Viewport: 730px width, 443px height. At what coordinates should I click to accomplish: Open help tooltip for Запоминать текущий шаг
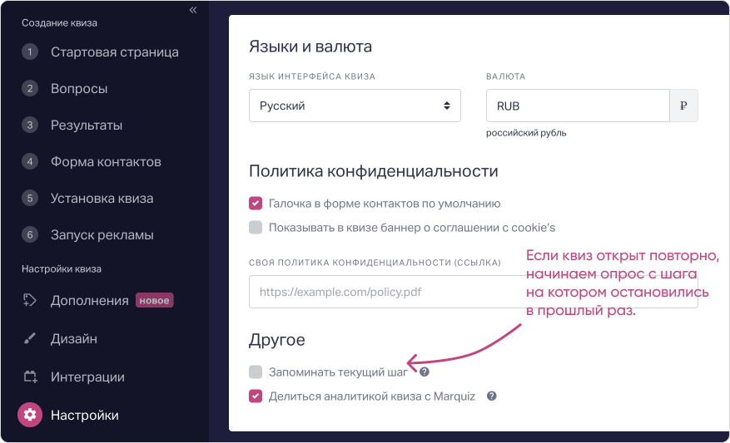click(x=425, y=372)
